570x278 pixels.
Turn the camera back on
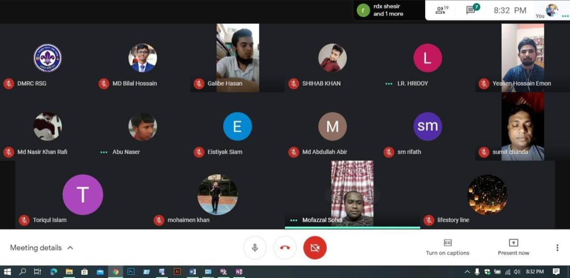(314, 248)
